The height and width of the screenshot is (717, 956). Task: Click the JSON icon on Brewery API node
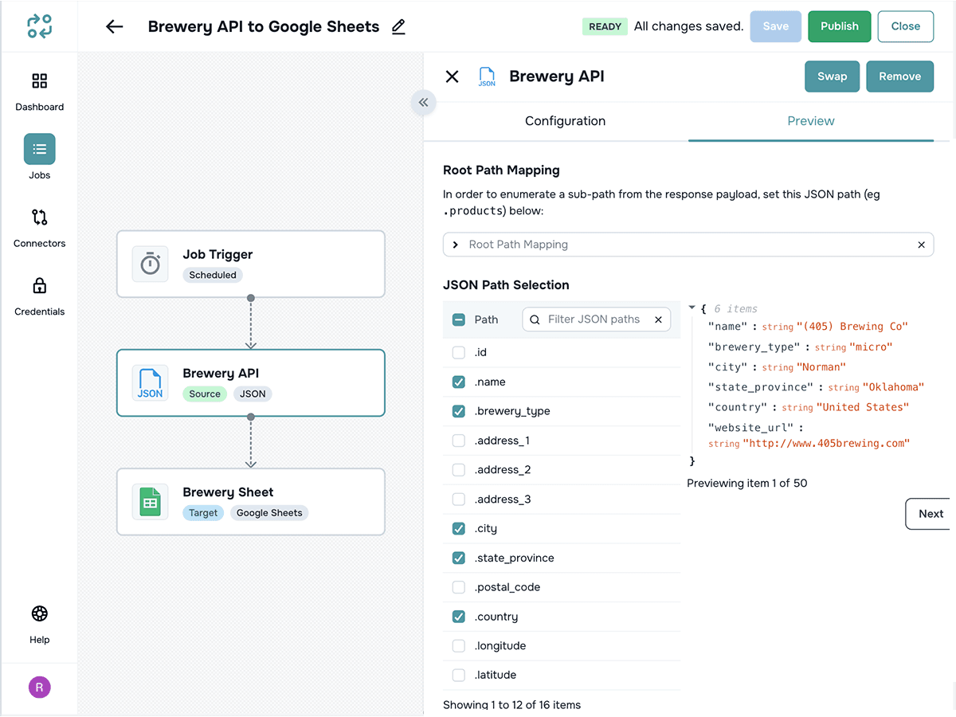pyautogui.click(x=150, y=382)
